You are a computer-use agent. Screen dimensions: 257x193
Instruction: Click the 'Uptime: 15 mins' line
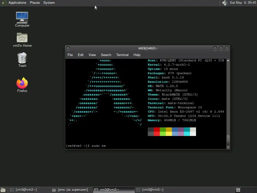coord(163,69)
